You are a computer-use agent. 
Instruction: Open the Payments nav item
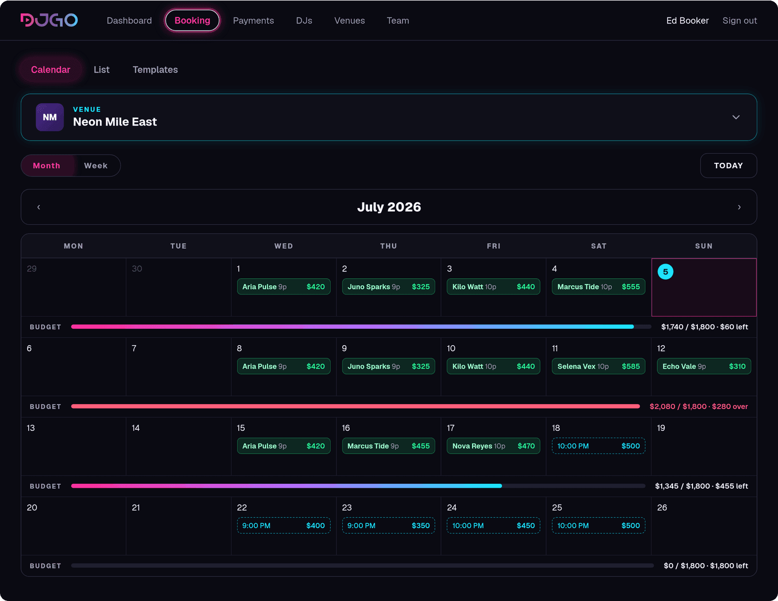pyautogui.click(x=253, y=20)
